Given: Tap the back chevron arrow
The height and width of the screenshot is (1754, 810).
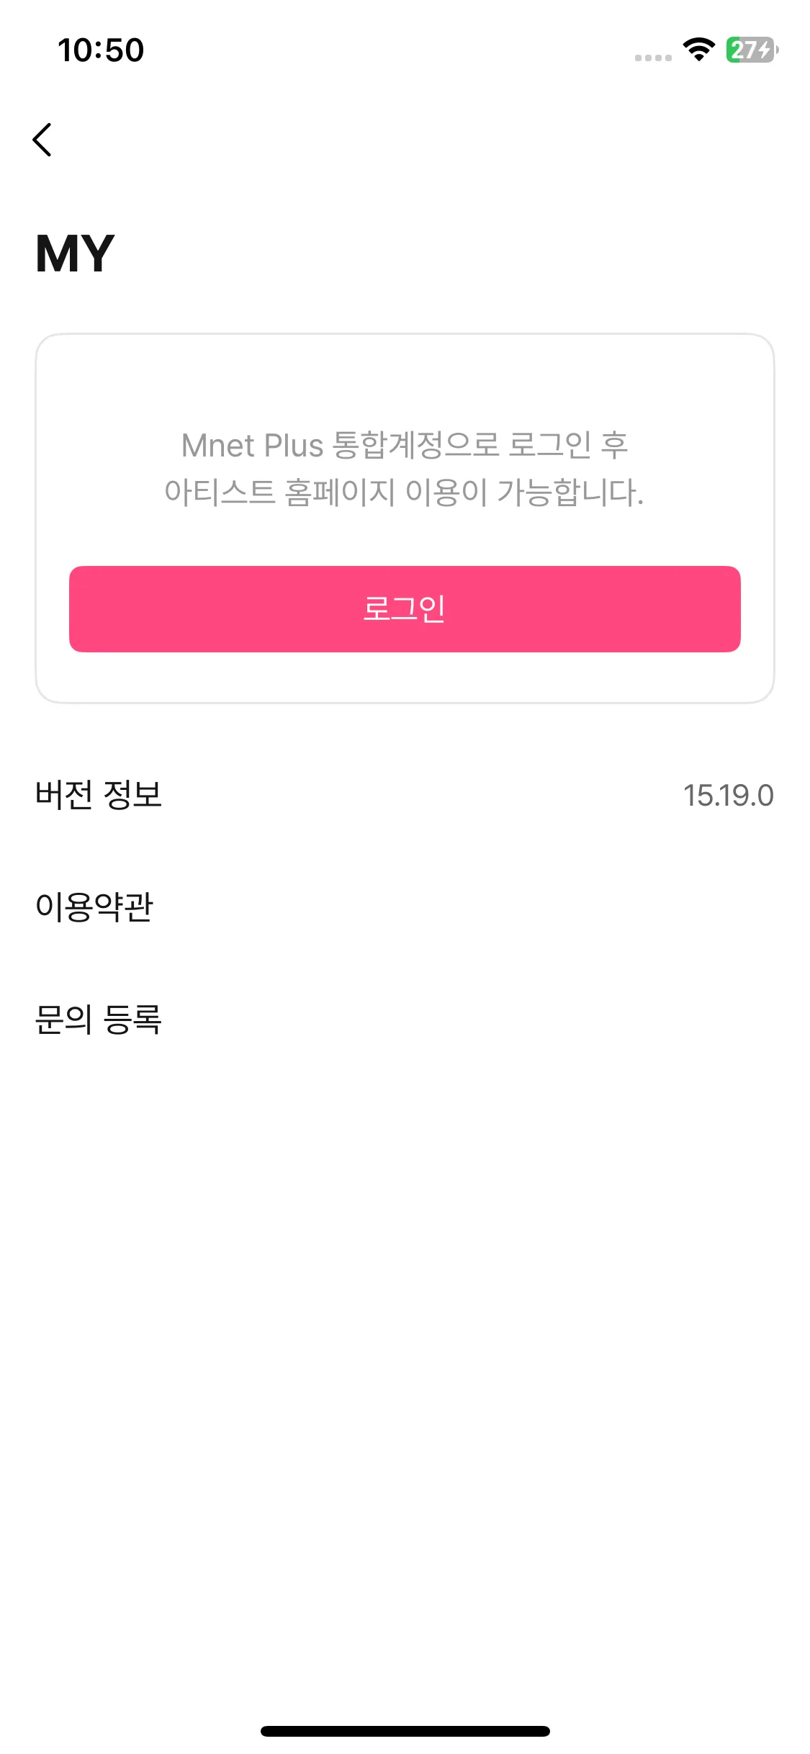Looking at the screenshot, I should [x=42, y=140].
